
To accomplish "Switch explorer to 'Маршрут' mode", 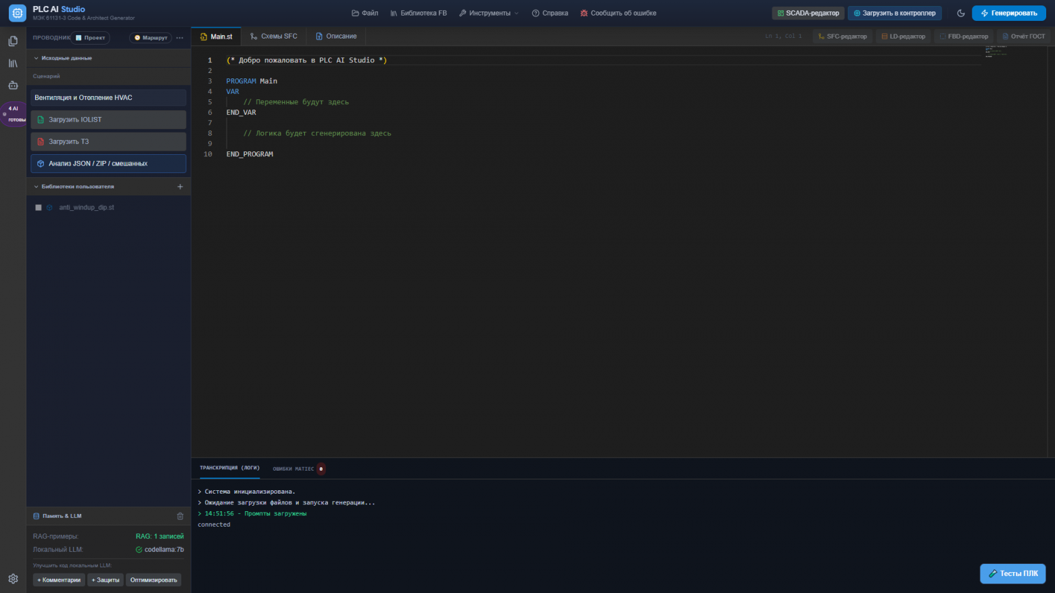I will (151, 38).
